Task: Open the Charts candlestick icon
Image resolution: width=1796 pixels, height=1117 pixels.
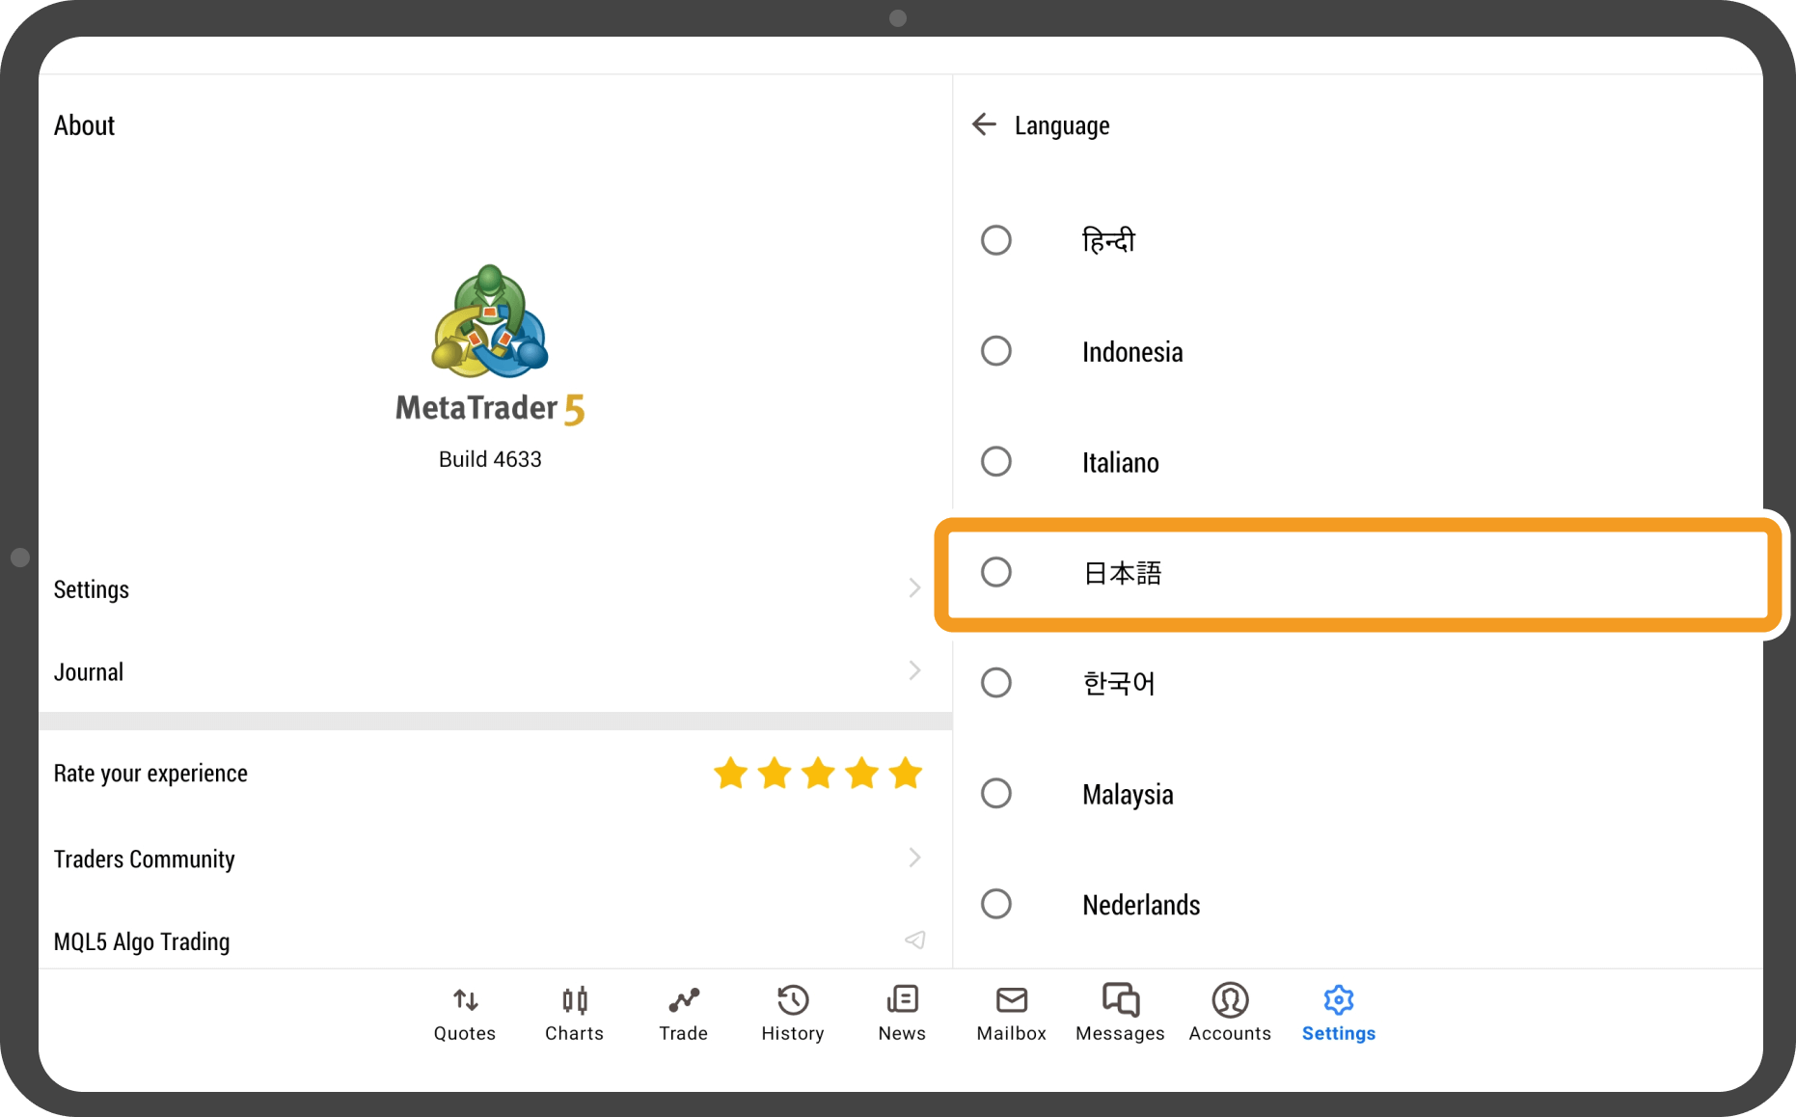Action: (x=575, y=1000)
